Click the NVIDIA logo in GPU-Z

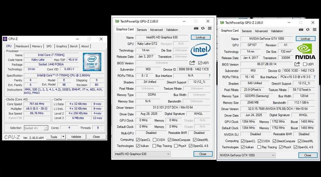pyautogui.click(x=305, y=51)
